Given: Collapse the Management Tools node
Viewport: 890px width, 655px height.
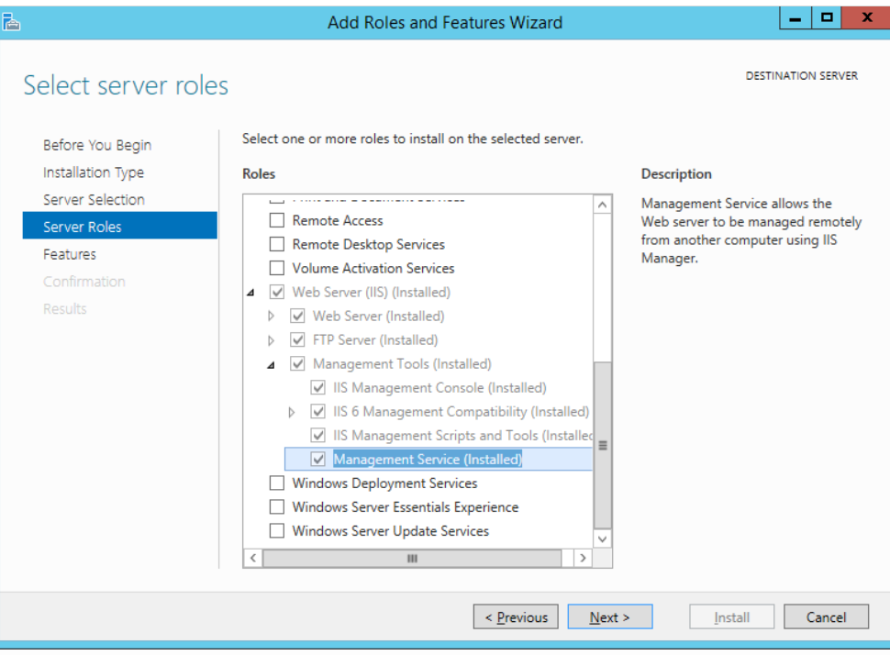Looking at the screenshot, I should click(x=271, y=364).
